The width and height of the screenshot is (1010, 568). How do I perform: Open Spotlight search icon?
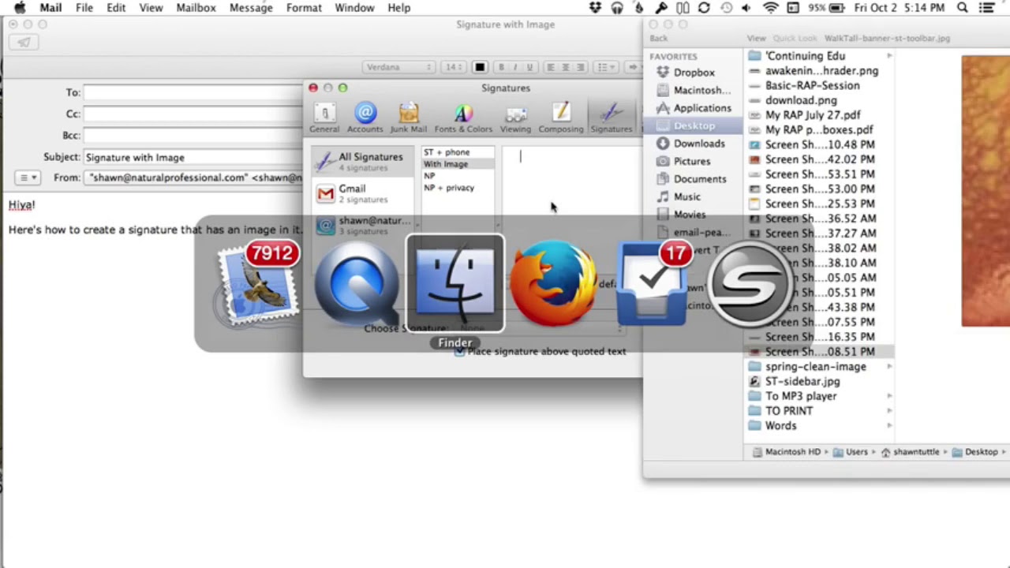click(963, 8)
